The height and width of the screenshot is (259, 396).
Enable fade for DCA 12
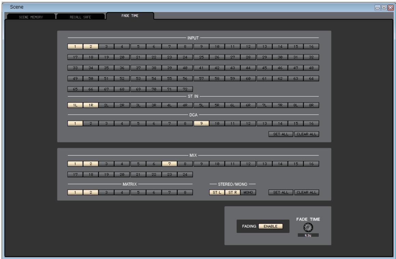(x=248, y=124)
